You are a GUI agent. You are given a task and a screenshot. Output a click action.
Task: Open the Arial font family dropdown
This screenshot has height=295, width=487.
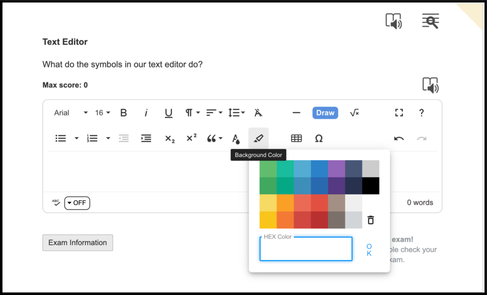click(x=71, y=113)
